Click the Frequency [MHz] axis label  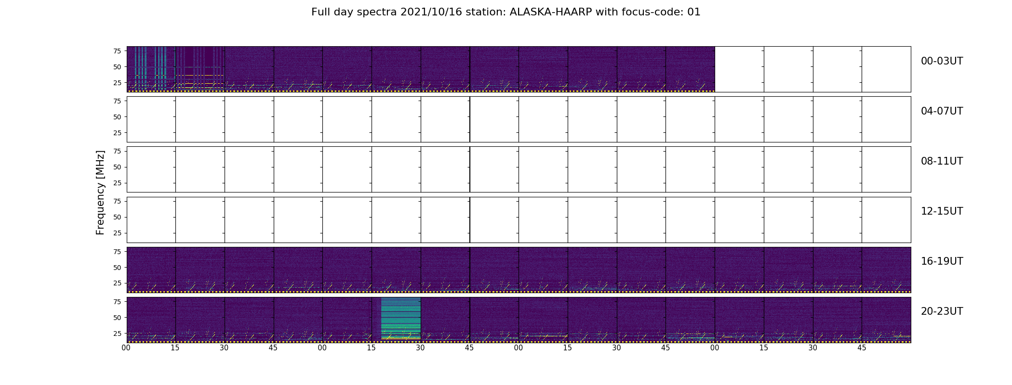pos(100,192)
